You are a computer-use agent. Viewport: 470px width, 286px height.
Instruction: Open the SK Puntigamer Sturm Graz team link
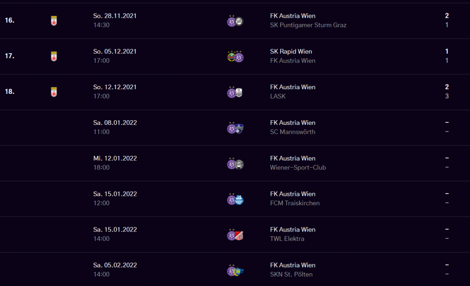[308, 25]
